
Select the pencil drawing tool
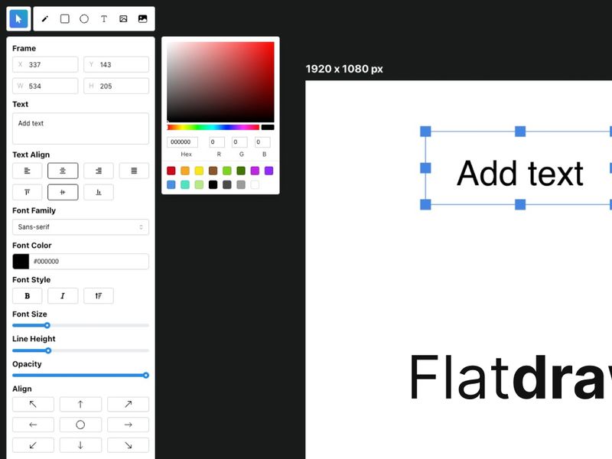tap(46, 18)
